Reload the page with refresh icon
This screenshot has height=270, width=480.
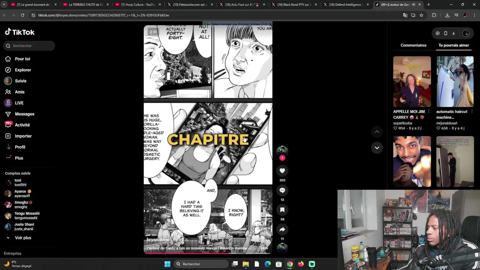pos(22,15)
